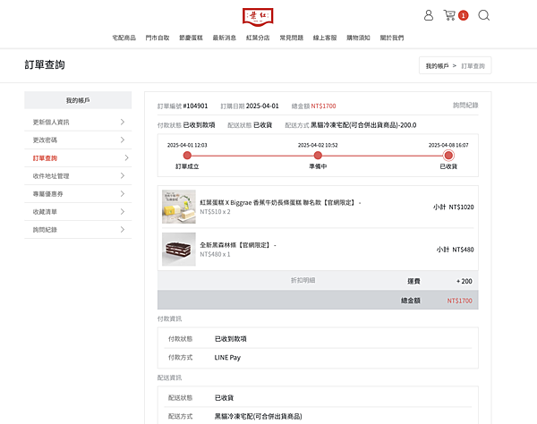Click the search magnifier icon

[483, 15]
